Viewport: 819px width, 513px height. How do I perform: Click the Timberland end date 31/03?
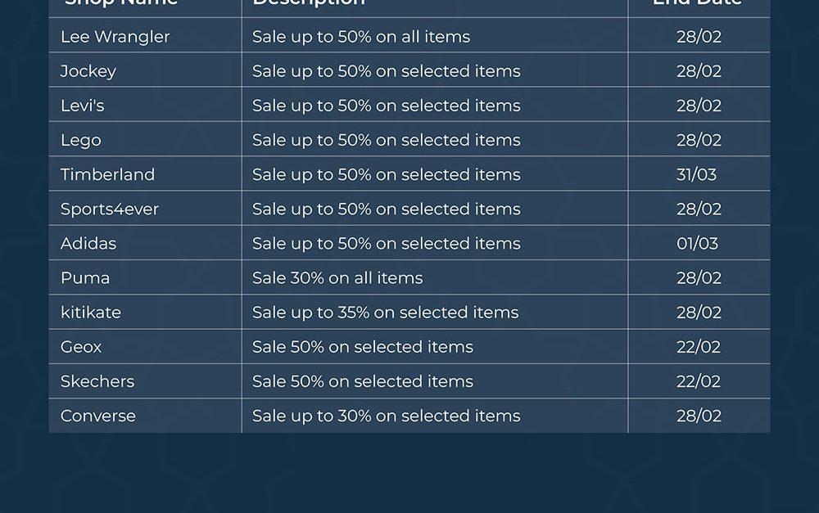[697, 174]
